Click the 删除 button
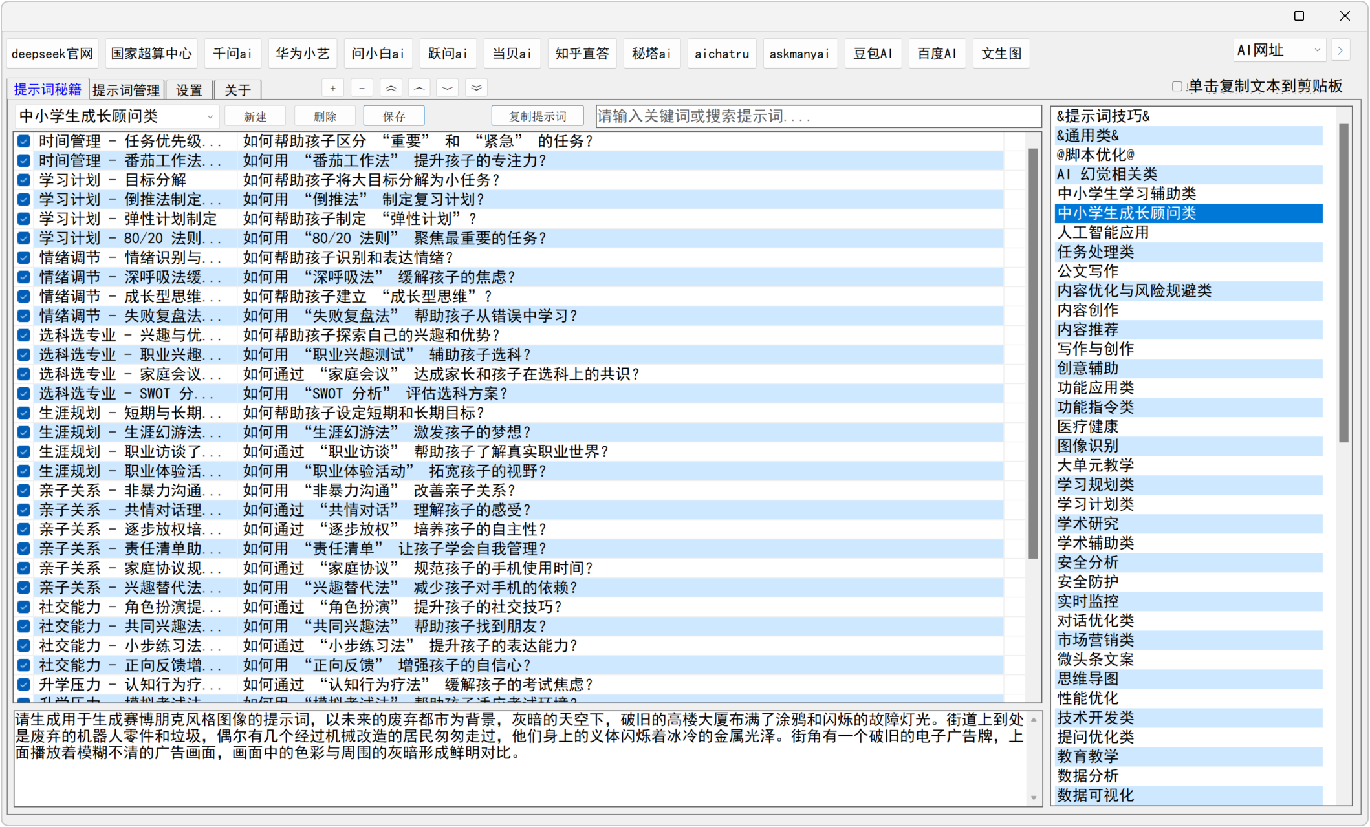This screenshot has width=1370, height=827. pyautogui.click(x=325, y=116)
